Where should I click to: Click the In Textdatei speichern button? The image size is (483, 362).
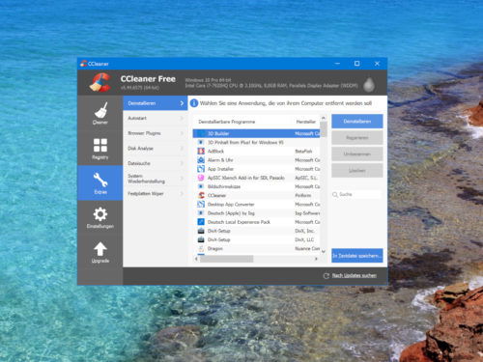[x=357, y=256]
